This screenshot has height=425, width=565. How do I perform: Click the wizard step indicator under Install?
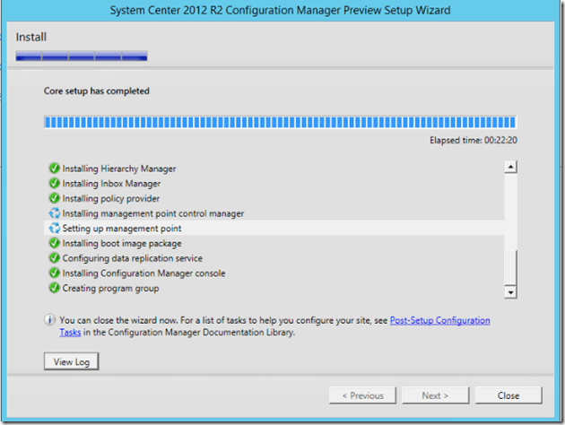pyautogui.click(x=82, y=56)
